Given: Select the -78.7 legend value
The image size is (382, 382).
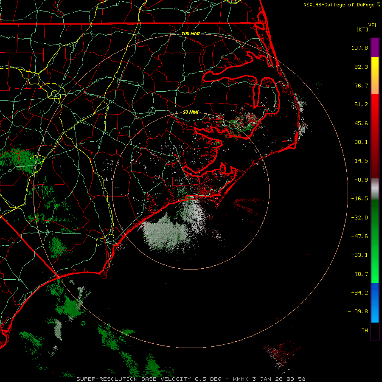Looking at the screenshot, I should point(360,274).
